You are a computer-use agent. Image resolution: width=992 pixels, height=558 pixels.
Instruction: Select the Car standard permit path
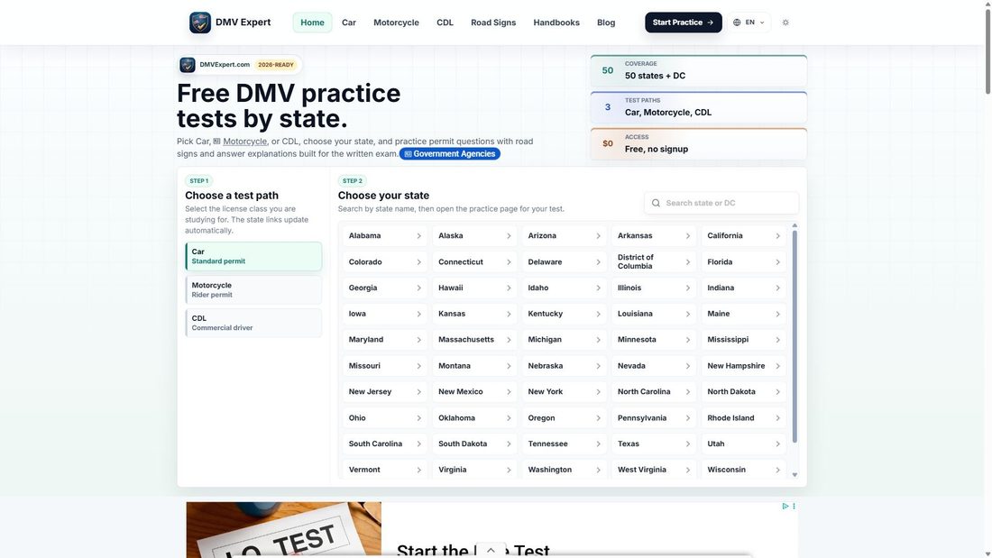tap(253, 256)
